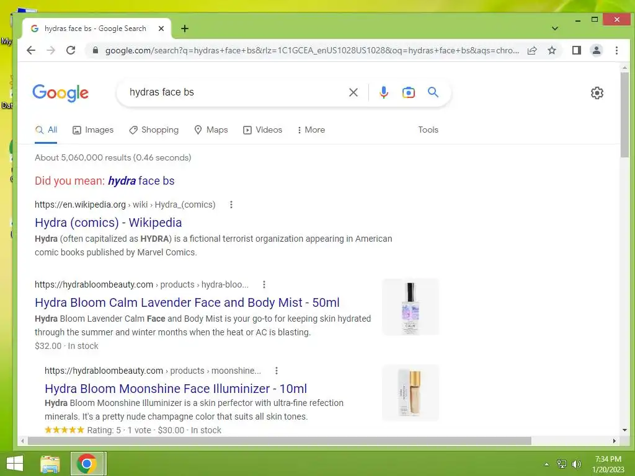Start voice search with microphone
This screenshot has width=635, height=476.
pos(383,92)
